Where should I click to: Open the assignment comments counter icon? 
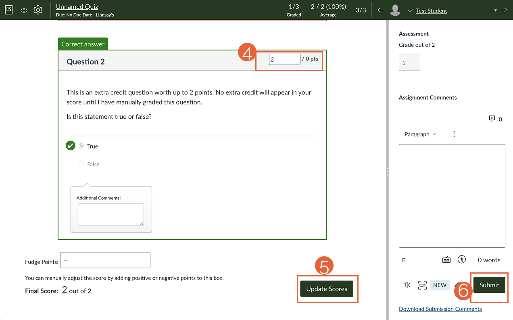point(492,119)
